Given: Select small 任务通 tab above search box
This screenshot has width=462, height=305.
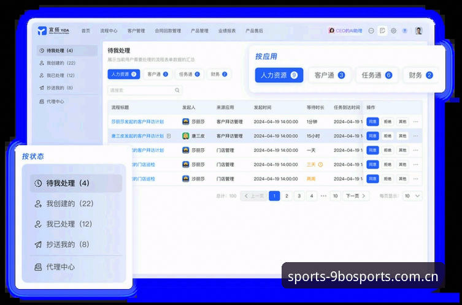Looking at the screenshot, I should (189, 74).
